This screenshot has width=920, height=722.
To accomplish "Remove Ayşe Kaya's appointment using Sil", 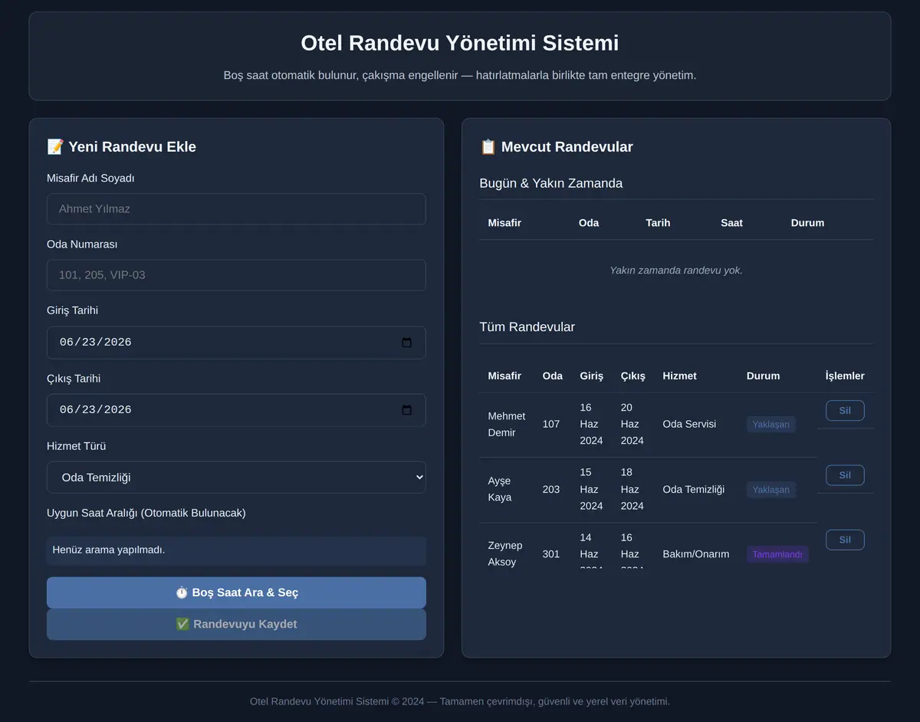I will point(845,475).
